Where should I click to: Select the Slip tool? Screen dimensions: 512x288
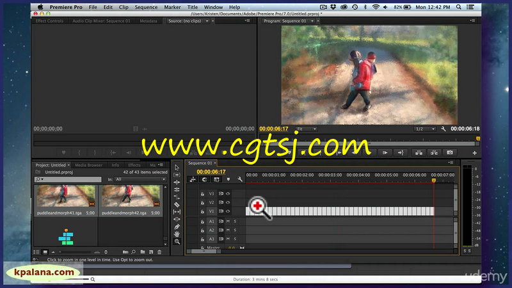tap(177, 212)
